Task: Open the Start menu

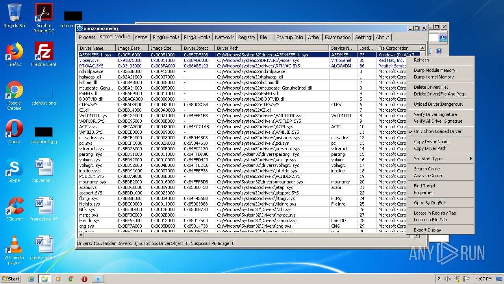Action: 11,279
